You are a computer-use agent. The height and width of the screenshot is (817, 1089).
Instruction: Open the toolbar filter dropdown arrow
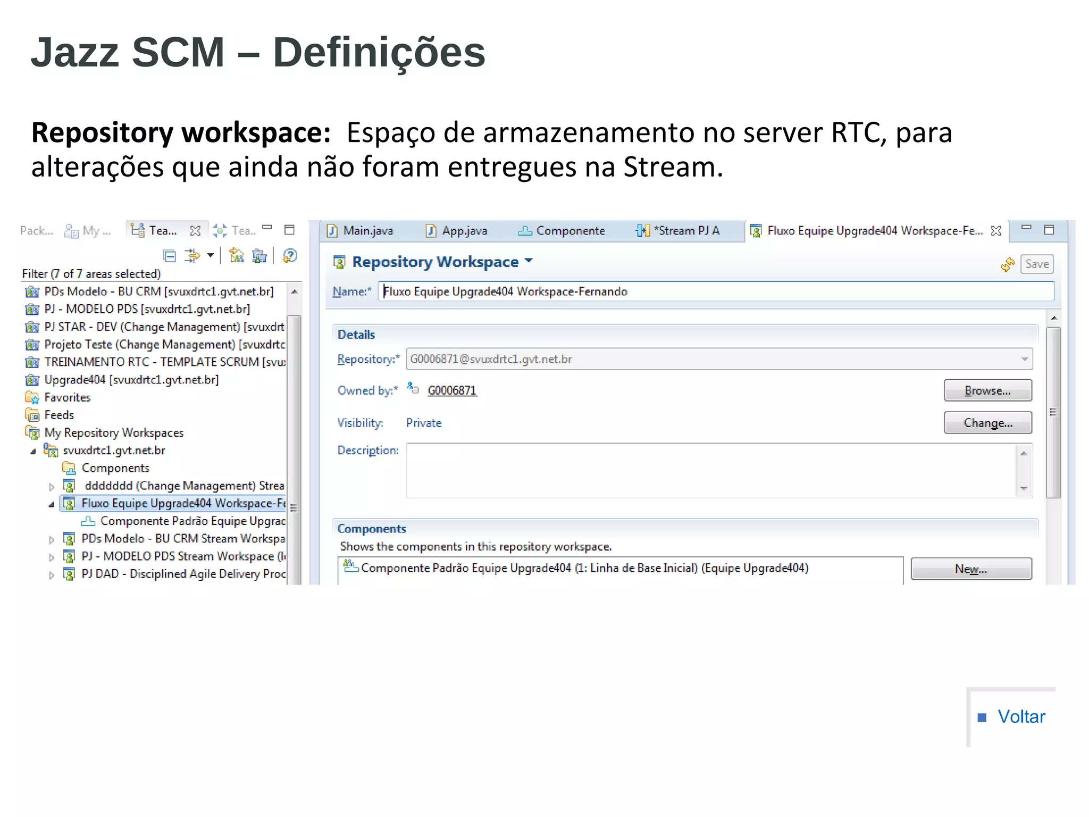[211, 256]
